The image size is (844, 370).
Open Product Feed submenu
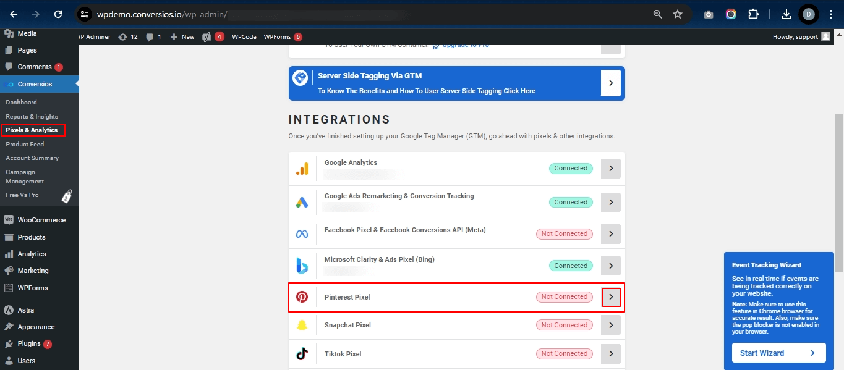tap(25, 145)
